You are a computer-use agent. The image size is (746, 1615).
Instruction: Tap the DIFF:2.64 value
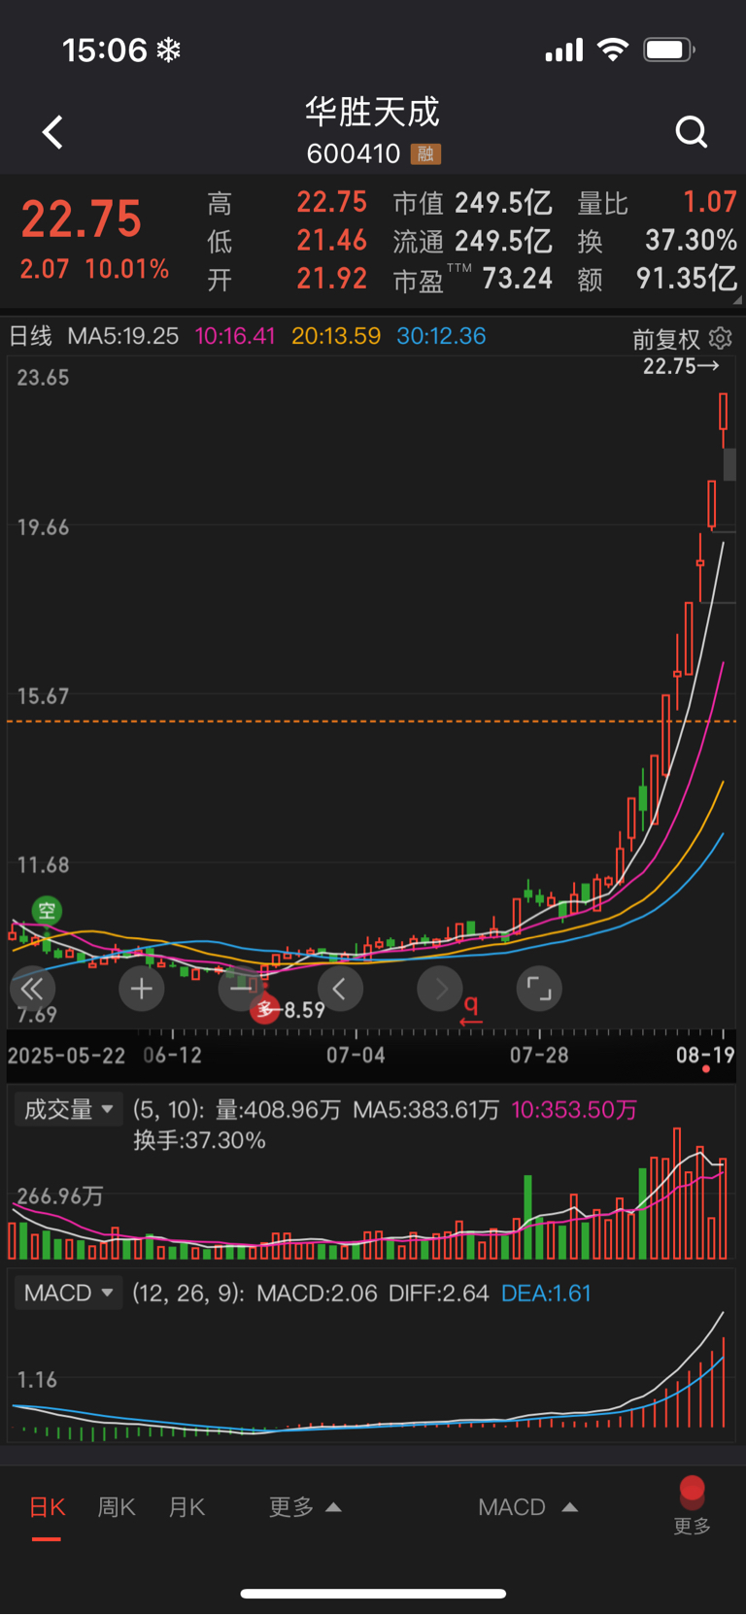(x=438, y=1293)
